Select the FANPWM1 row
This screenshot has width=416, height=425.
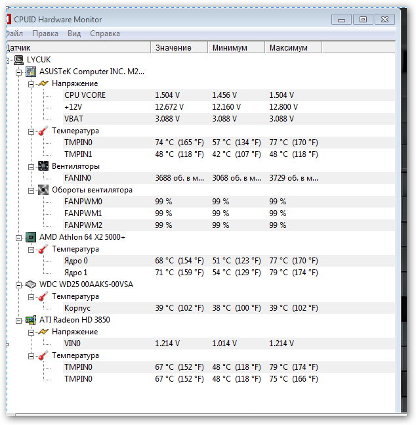(229, 213)
